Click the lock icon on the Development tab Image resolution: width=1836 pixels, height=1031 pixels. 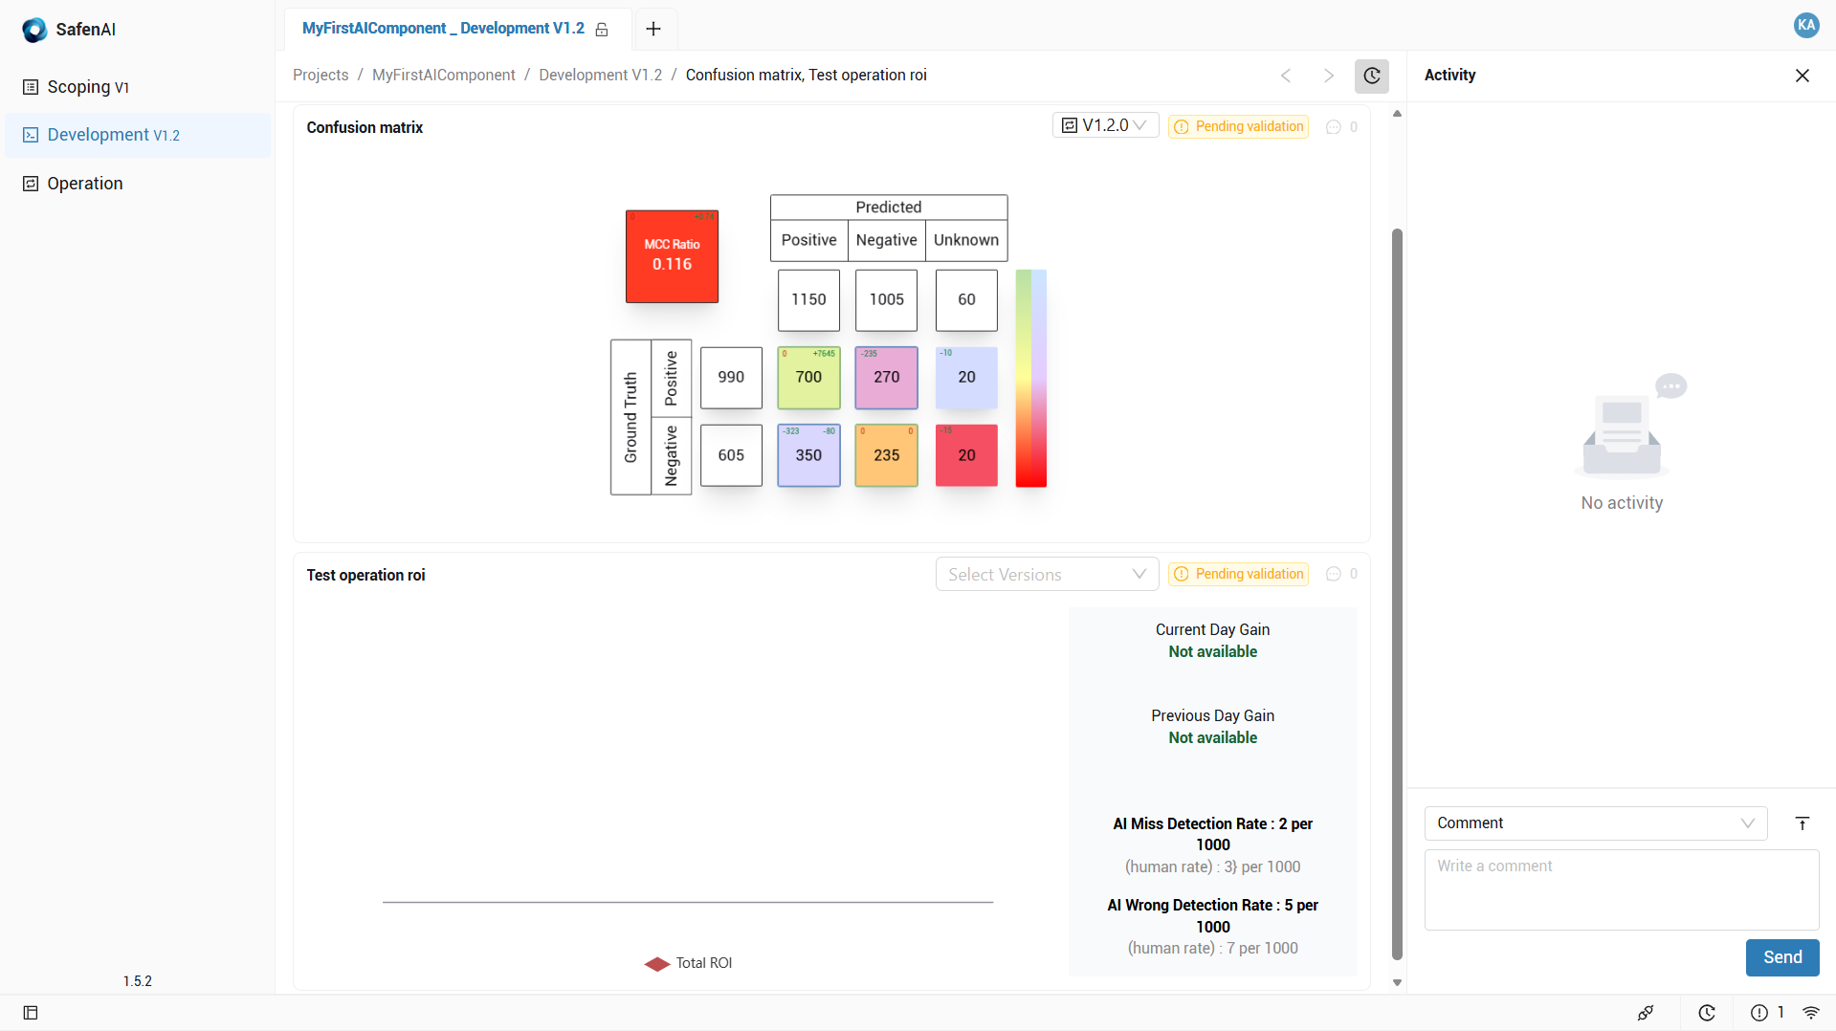tap(602, 30)
